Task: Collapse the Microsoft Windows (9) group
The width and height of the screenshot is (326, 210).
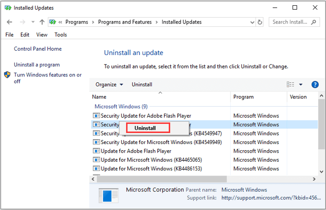Action: tap(121, 107)
